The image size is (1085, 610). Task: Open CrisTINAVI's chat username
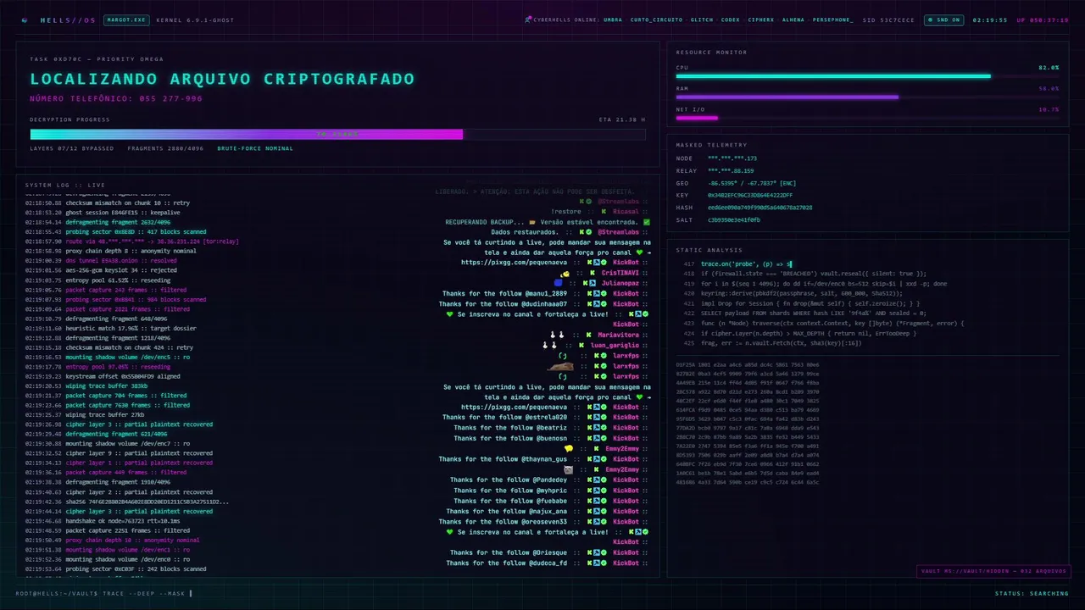[x=620, y=273]
